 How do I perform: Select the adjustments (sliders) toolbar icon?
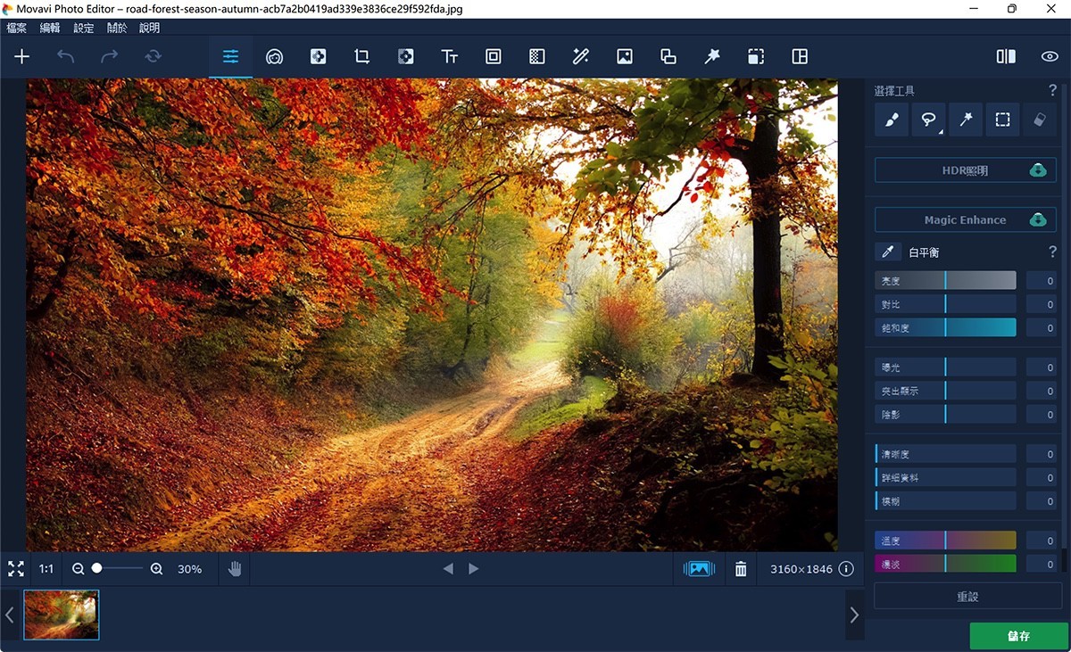[230, 56]
